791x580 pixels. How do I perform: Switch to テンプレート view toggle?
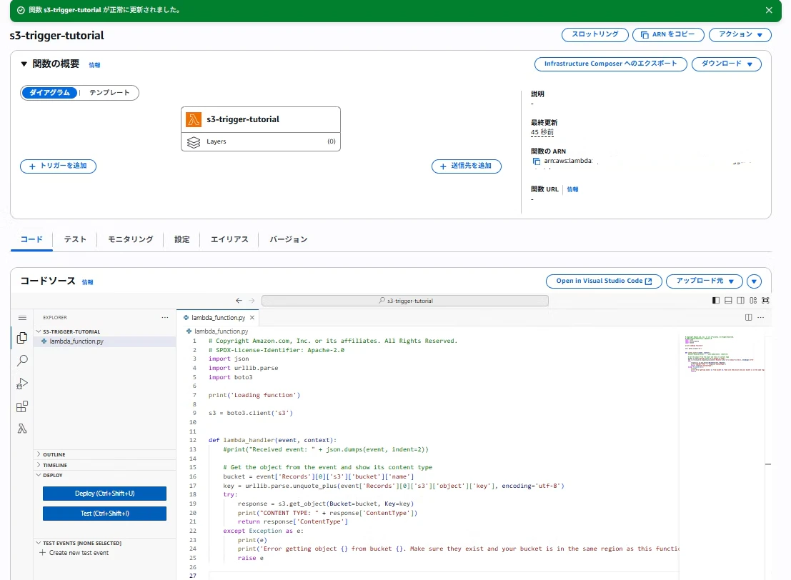[x=109, y=93]
